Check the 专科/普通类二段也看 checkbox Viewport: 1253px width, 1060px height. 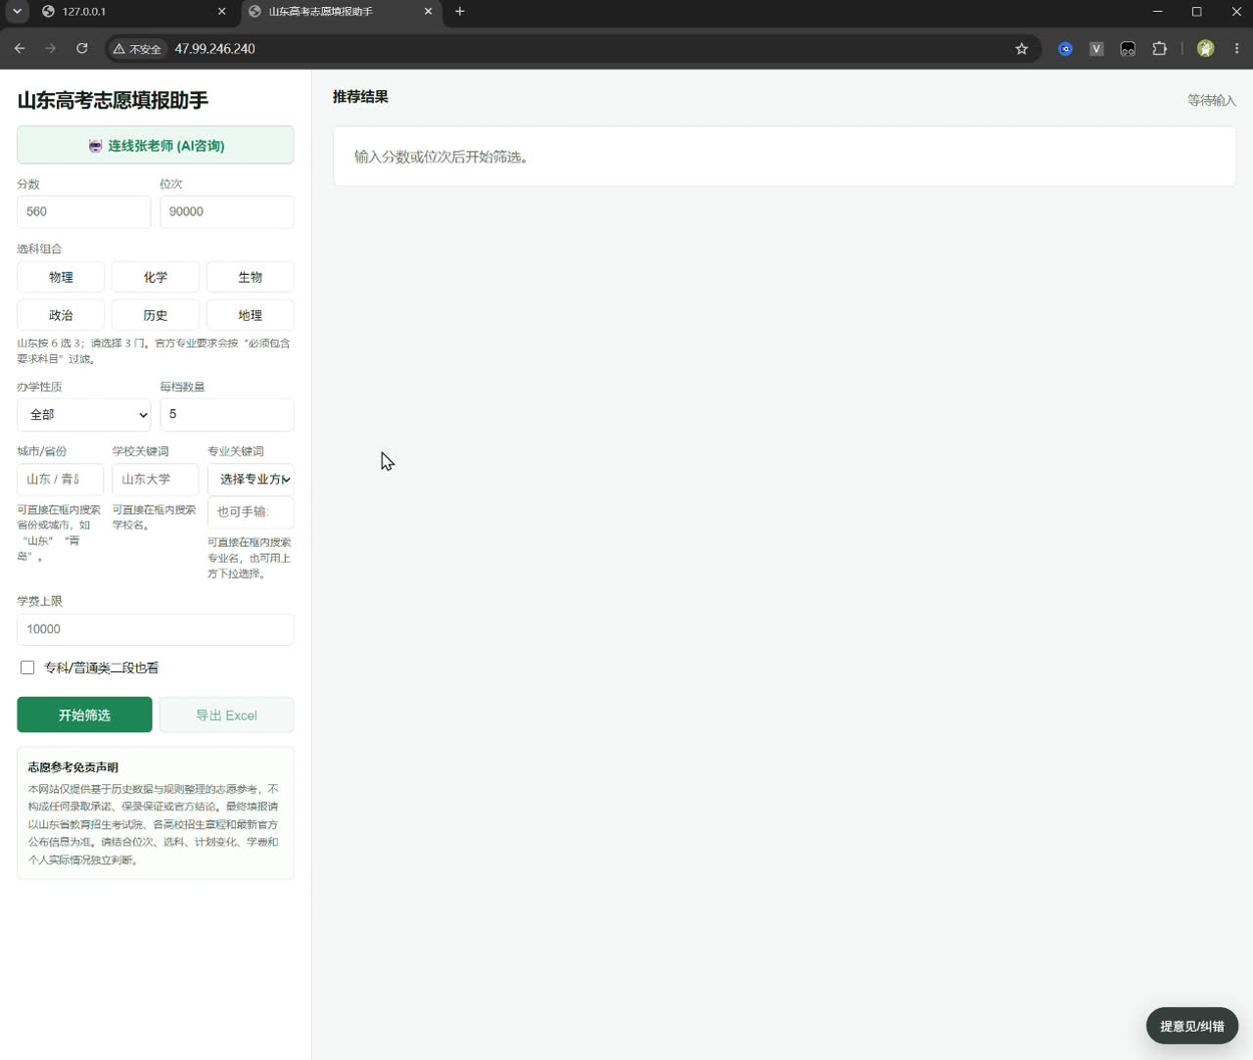(27, 668)
